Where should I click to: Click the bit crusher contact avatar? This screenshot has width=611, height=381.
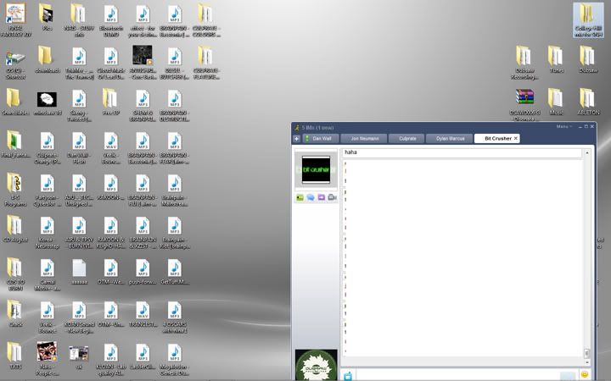[316, 169]
